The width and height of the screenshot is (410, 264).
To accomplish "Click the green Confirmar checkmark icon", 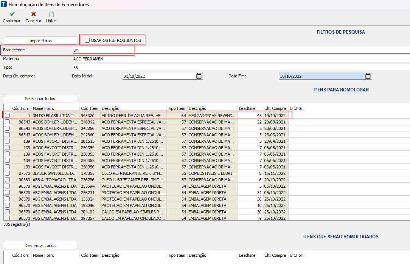I will point(12,14).
